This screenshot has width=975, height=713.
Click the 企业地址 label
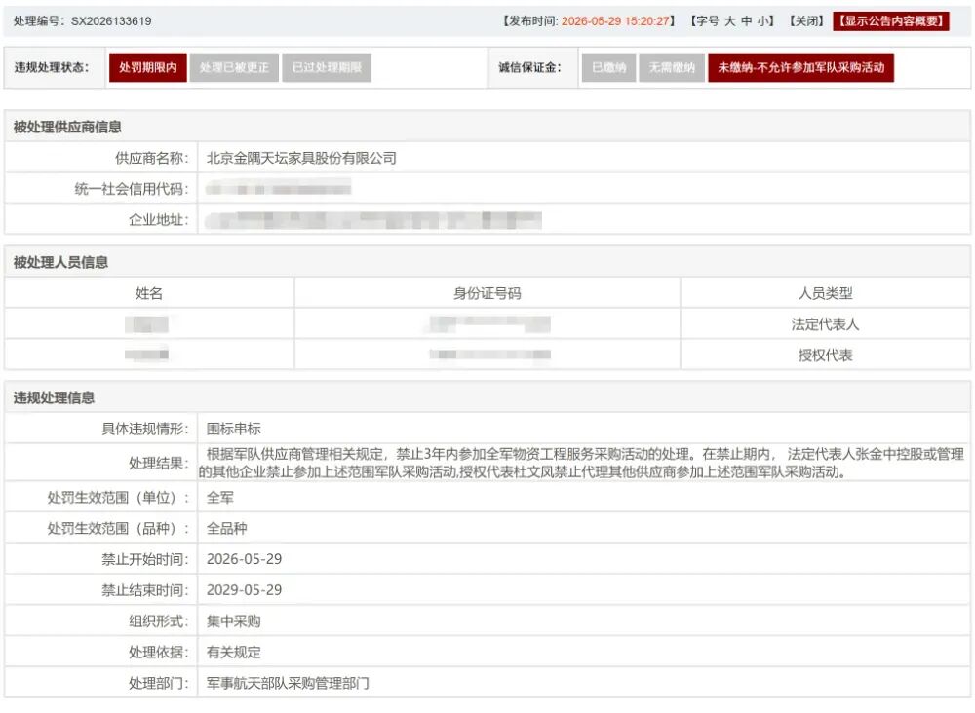tap(159, 220)
